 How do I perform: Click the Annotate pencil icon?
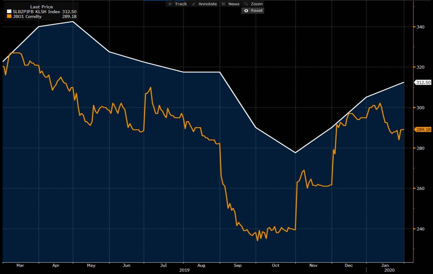[x=193, y=4]
